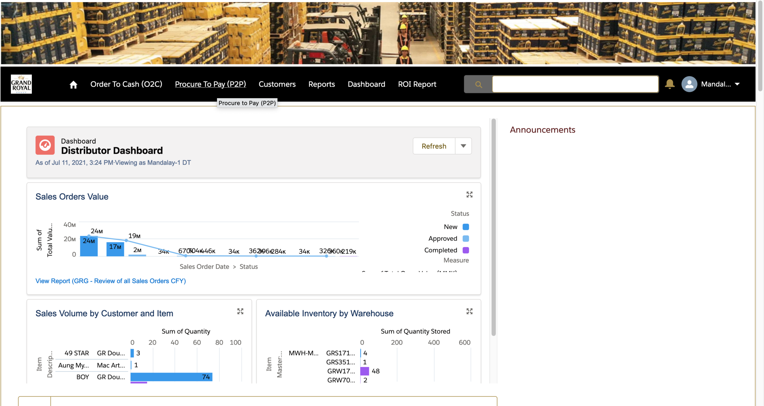Click the Grand Royal logo
This screenshot has height=406, width=764.
point(21,84)
